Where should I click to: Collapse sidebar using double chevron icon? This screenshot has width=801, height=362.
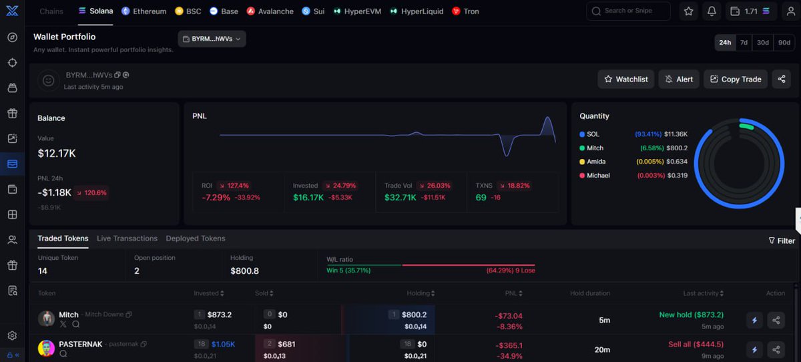pos(17,355)
